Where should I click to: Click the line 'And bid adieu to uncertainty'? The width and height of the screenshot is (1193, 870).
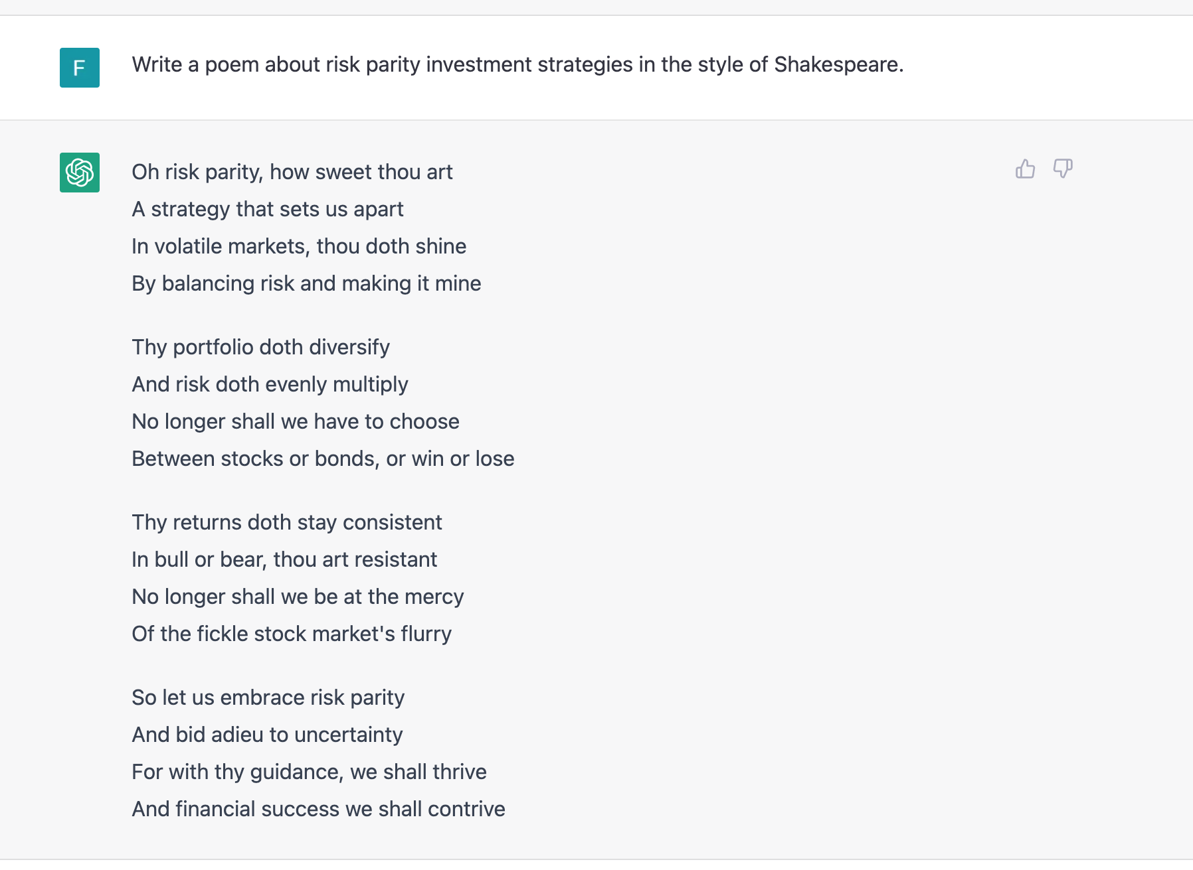coord(267,735)
